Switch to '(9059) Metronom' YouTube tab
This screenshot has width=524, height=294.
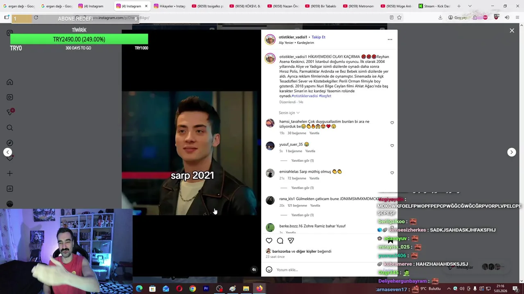(358, 6)
